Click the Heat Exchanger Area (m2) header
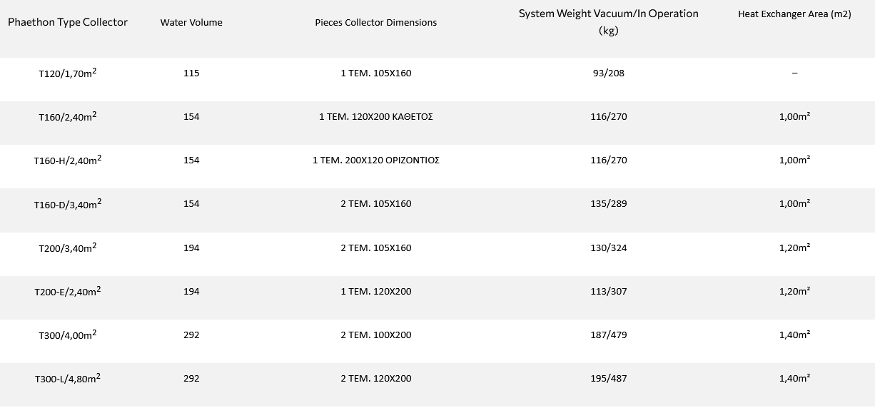 pyautogui.click(x=794, y=14)
